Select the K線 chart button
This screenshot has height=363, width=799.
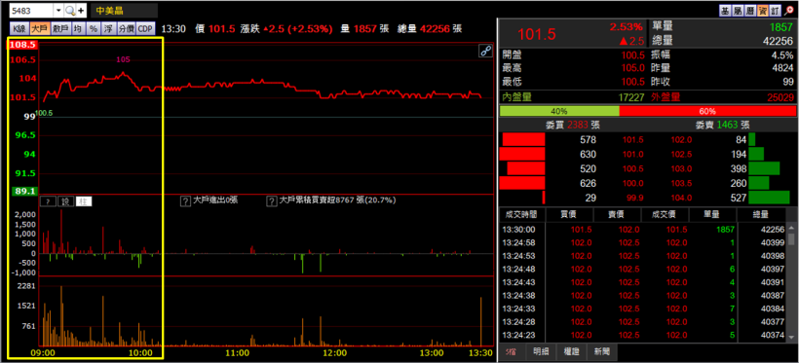(19, 28)
